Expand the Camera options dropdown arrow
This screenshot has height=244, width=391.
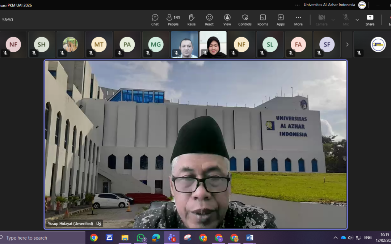click(333, 20)
